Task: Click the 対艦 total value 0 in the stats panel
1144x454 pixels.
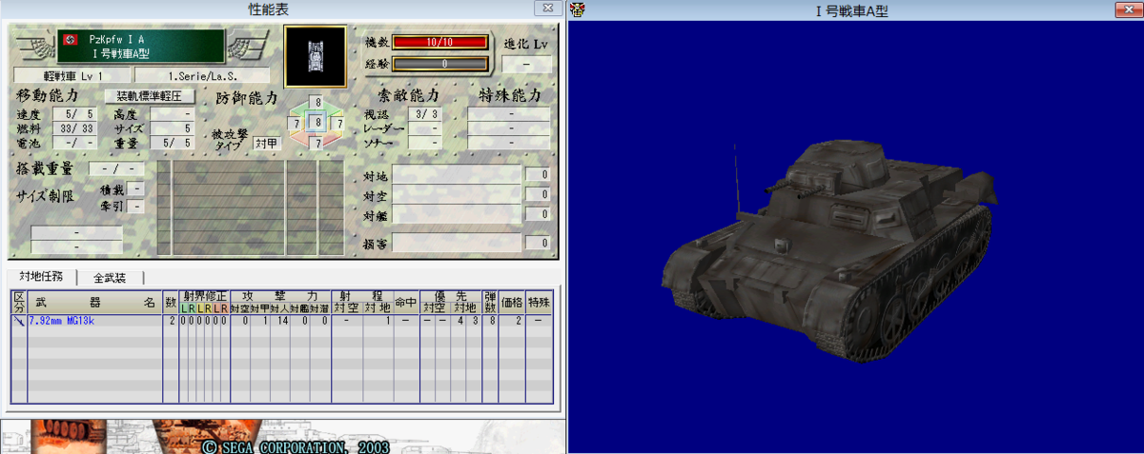Action: point(540,214)
